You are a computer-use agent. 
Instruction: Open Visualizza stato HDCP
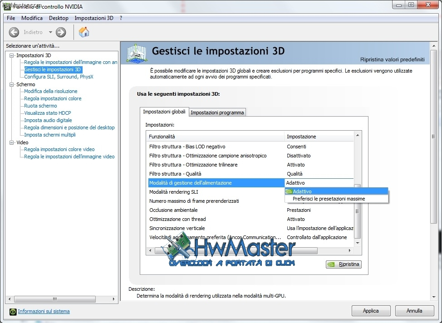48,113
